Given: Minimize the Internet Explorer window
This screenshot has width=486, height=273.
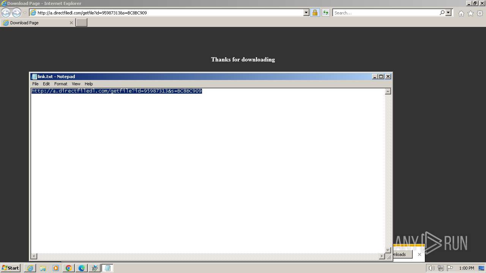Looking at the screenshot, I should pos(469,3).
